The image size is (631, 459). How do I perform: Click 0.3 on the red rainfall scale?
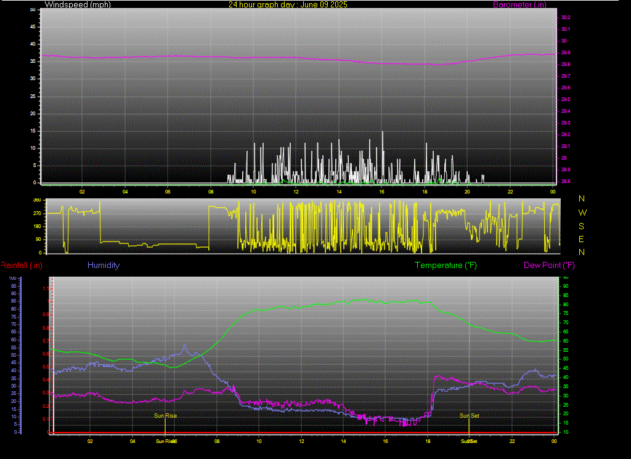(46, 393)
